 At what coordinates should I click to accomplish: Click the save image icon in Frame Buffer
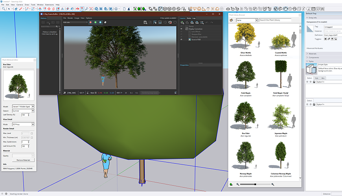point(145,22)
